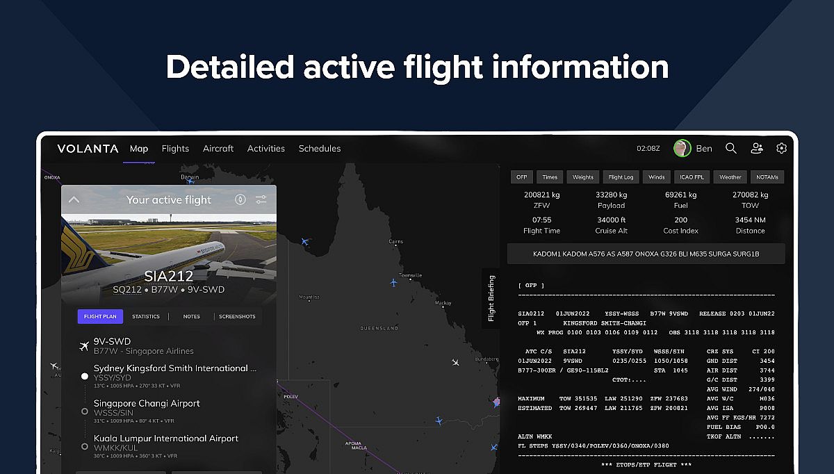Click the Weather briefing button
Screen dimensions: 834x474
pos(730,177)
